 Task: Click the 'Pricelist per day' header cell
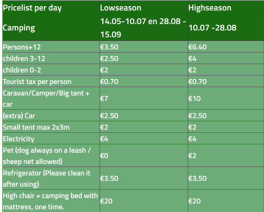click(51, 7)
